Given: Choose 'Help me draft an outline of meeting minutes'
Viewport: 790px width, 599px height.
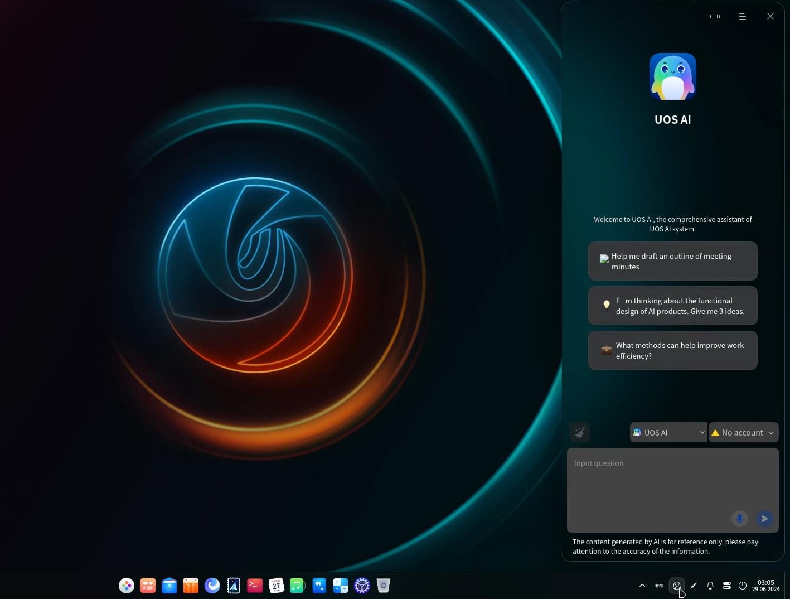Looking at the screenshot, I should click(673, 261).
